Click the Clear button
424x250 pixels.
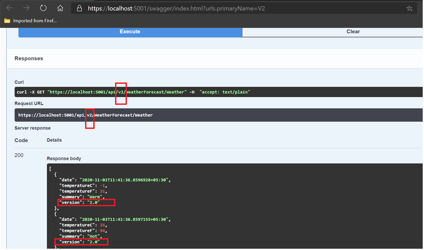(x=353, y=31)
